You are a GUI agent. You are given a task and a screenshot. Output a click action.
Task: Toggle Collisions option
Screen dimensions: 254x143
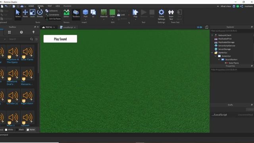point(52,11)
